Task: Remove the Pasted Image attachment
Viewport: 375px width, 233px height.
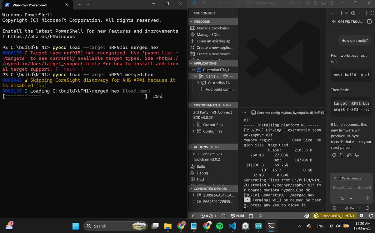Action: click(335, 178)
